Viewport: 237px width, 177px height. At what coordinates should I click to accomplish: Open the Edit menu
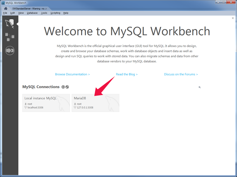click(x=13, y=13)
